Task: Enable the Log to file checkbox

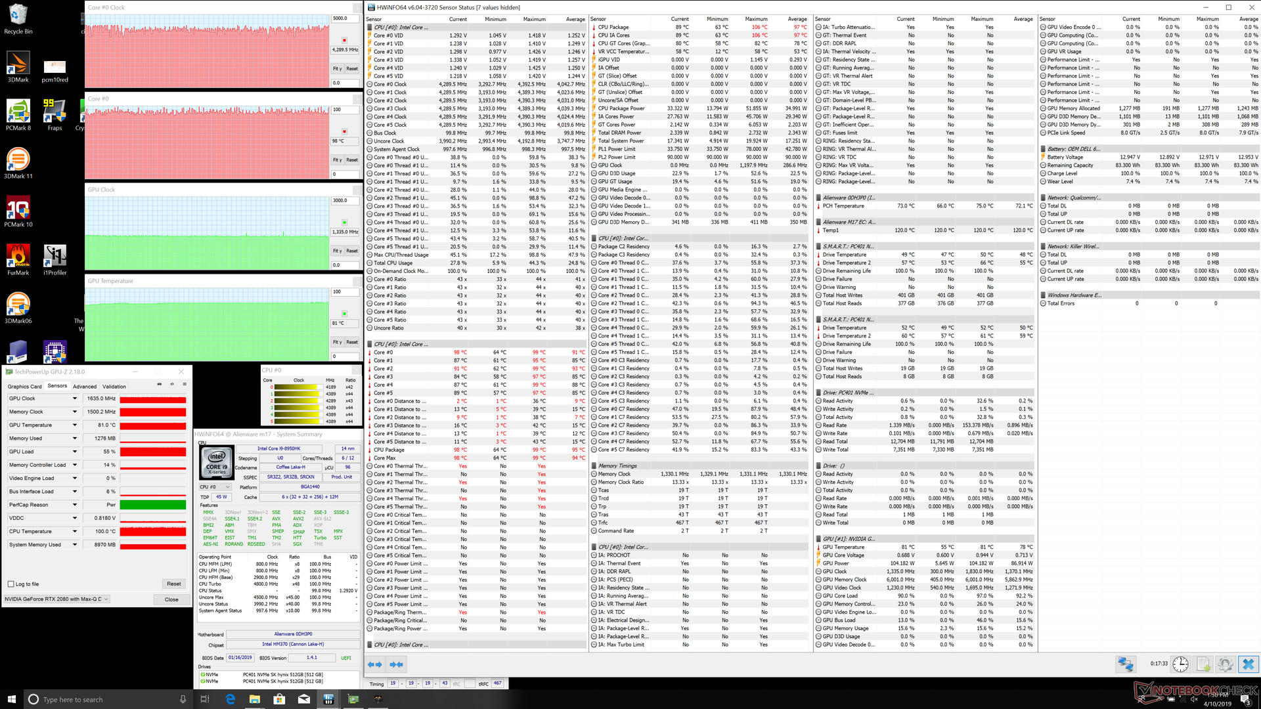Action: pyautogui.click(x=11, y=584)
